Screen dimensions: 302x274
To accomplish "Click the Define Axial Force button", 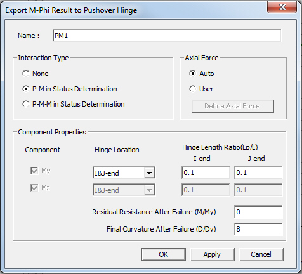I will click(233, 106).
